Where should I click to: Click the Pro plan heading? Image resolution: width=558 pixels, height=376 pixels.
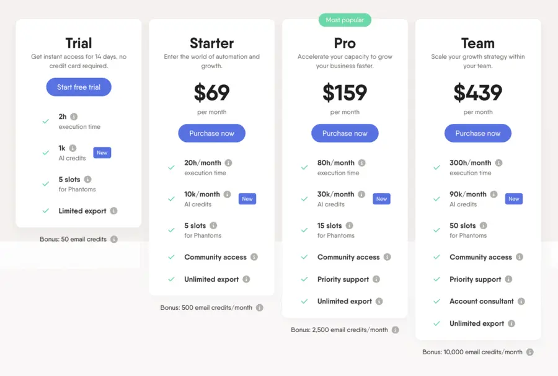click(x=345, y=43)
